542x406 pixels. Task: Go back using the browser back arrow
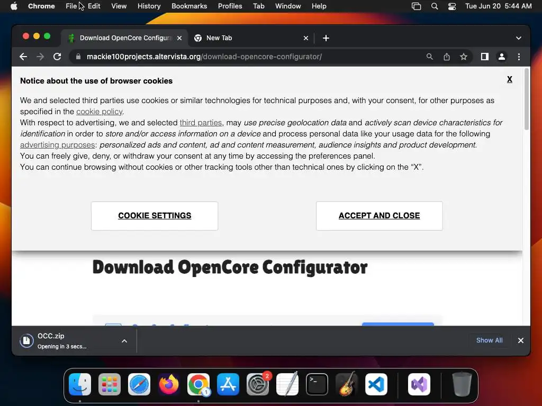(x=23, y=57)
